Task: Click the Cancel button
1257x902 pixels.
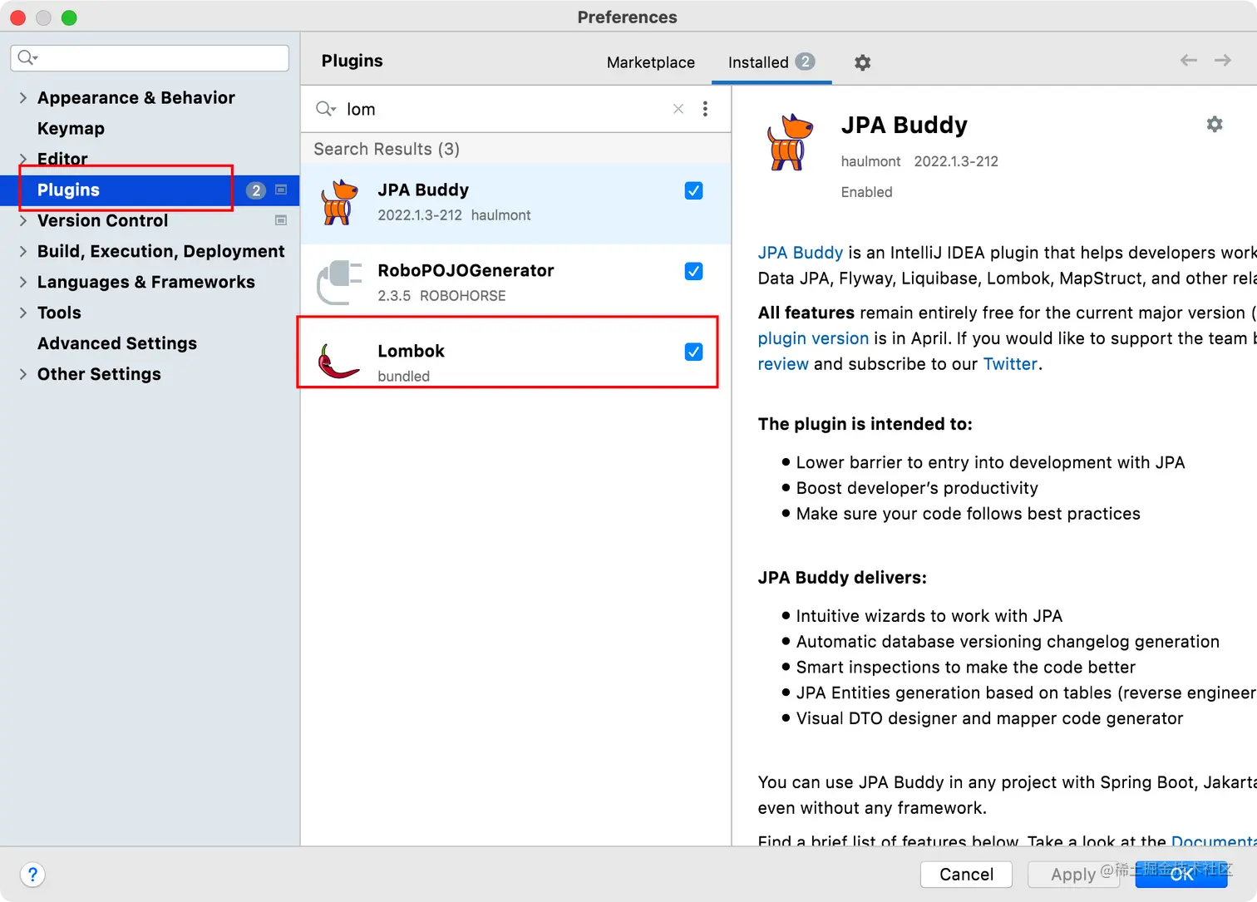Action: [966, 874]
